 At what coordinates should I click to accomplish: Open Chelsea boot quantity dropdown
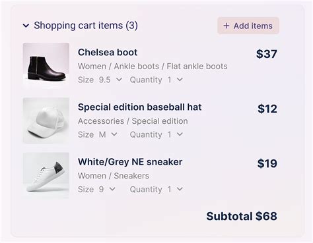(156, 80)
